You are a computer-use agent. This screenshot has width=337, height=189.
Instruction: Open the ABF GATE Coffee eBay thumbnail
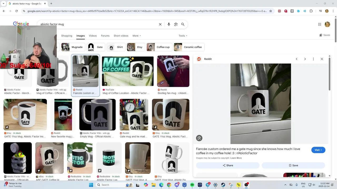coord(49,158)
